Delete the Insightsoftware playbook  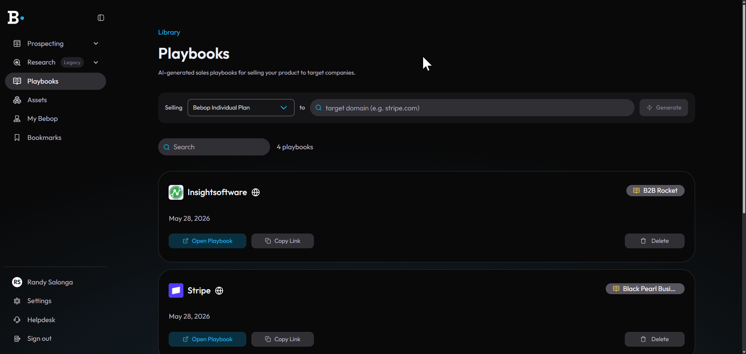click(655, 241)
